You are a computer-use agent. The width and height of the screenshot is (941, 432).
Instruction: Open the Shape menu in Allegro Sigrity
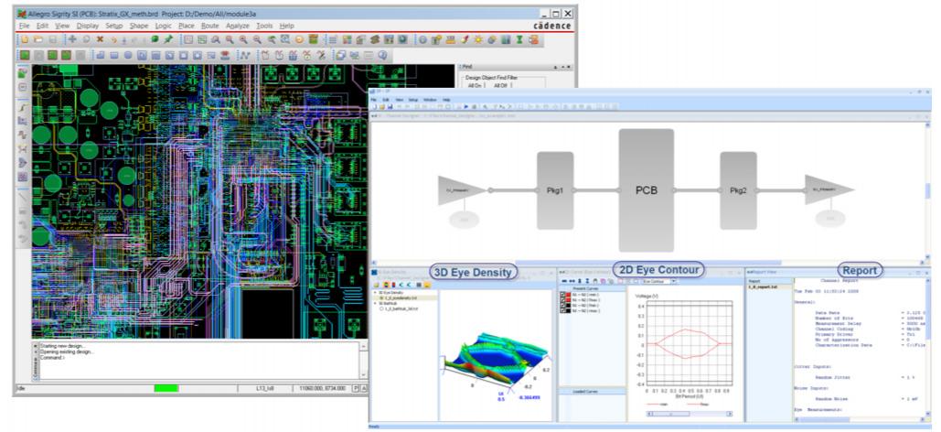coord(139,26)
